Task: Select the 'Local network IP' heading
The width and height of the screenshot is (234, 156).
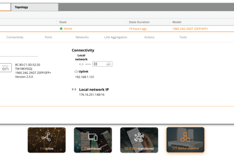Action: [x=94, y=90]
